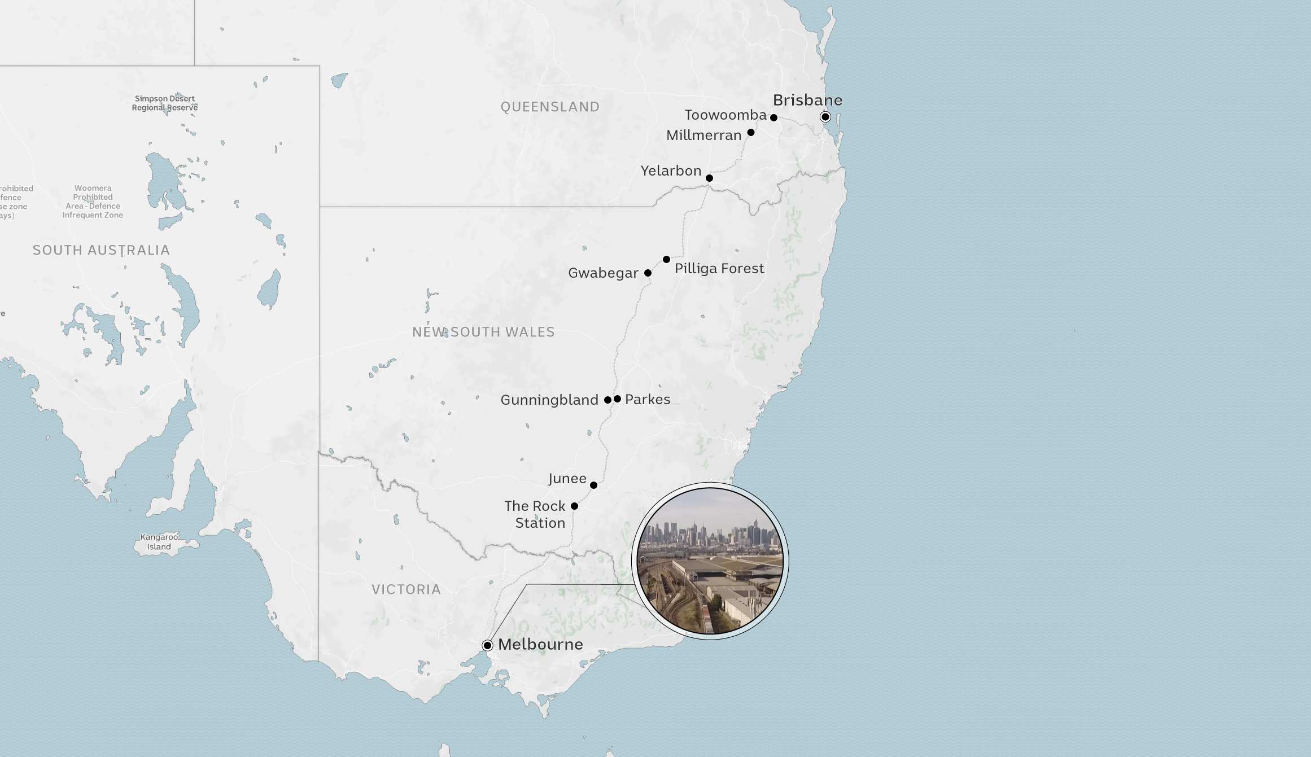Image resolution: width=1311 pixels, height=757 pixels.
Task: Click the Melbourne city marker dot
Action: 487,645
